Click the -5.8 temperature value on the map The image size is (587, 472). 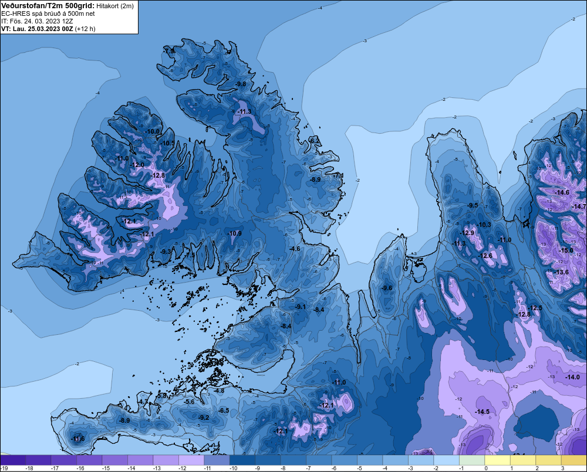click(x=161, y=396)
